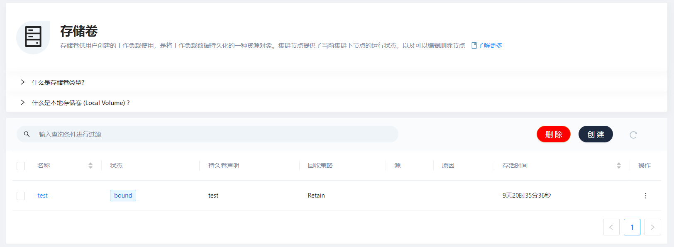This screenshot has width=674, height=247.
Task: Sort by 存活时间 column arrows
Action: (x=619, y=166)
